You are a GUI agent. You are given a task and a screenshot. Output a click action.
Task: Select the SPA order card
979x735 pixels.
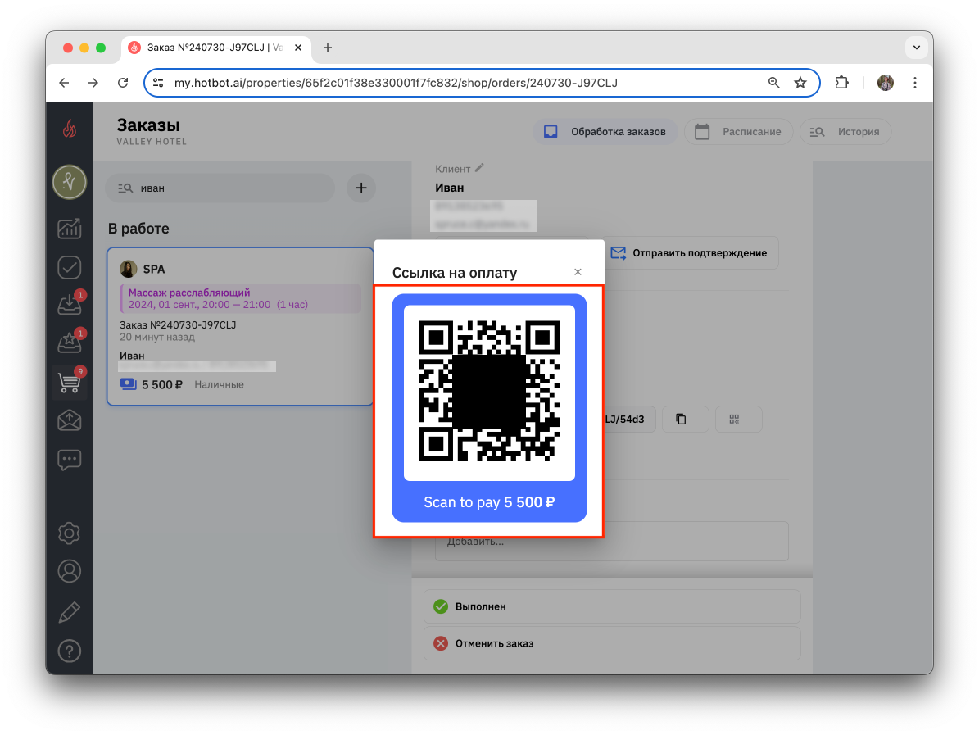click(240, 327)
